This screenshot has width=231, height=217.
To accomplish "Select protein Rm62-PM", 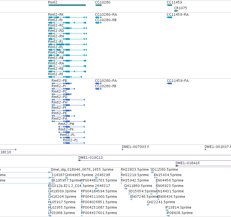I will click(x=71, y=127).
